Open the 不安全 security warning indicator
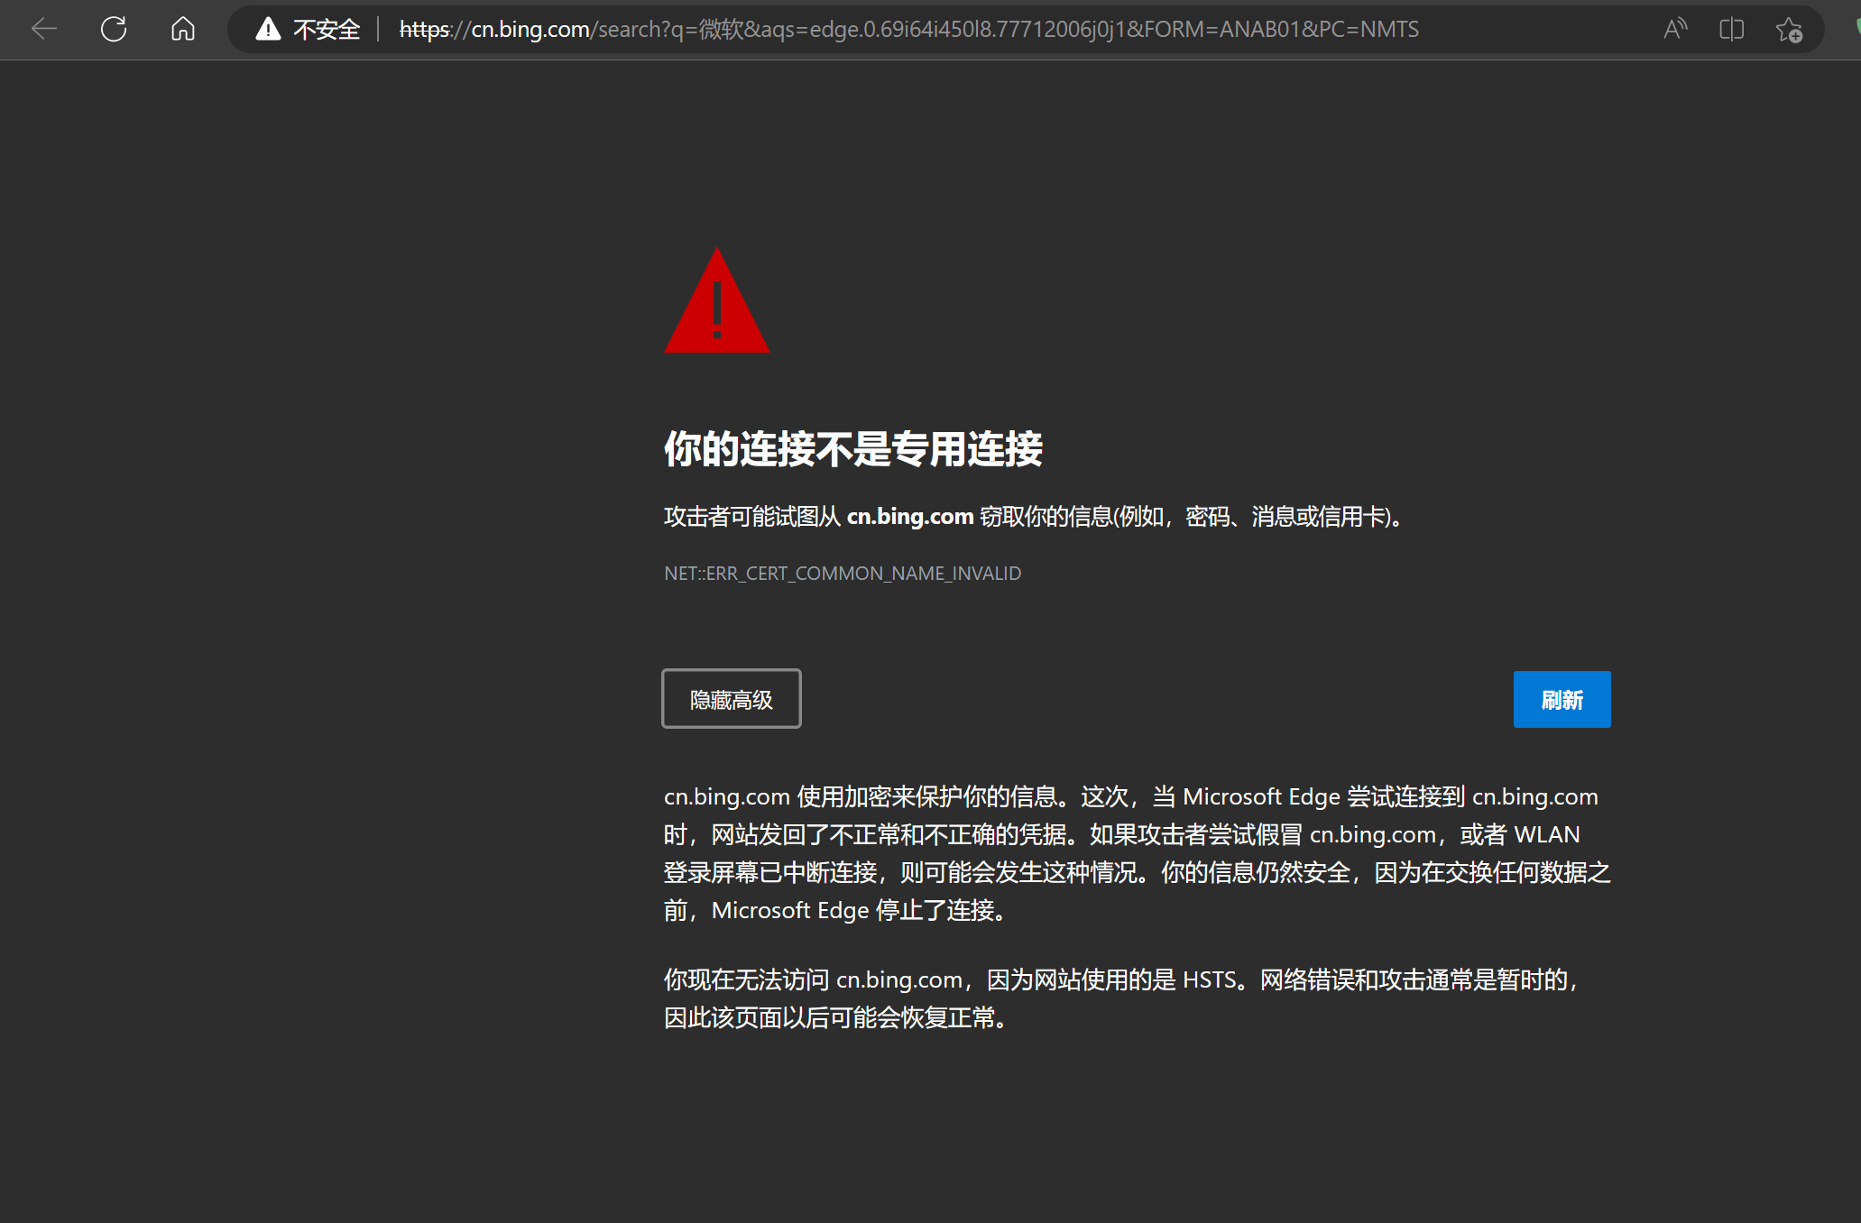Viewport: 1861px width, 1223px height. pos(309,29)
